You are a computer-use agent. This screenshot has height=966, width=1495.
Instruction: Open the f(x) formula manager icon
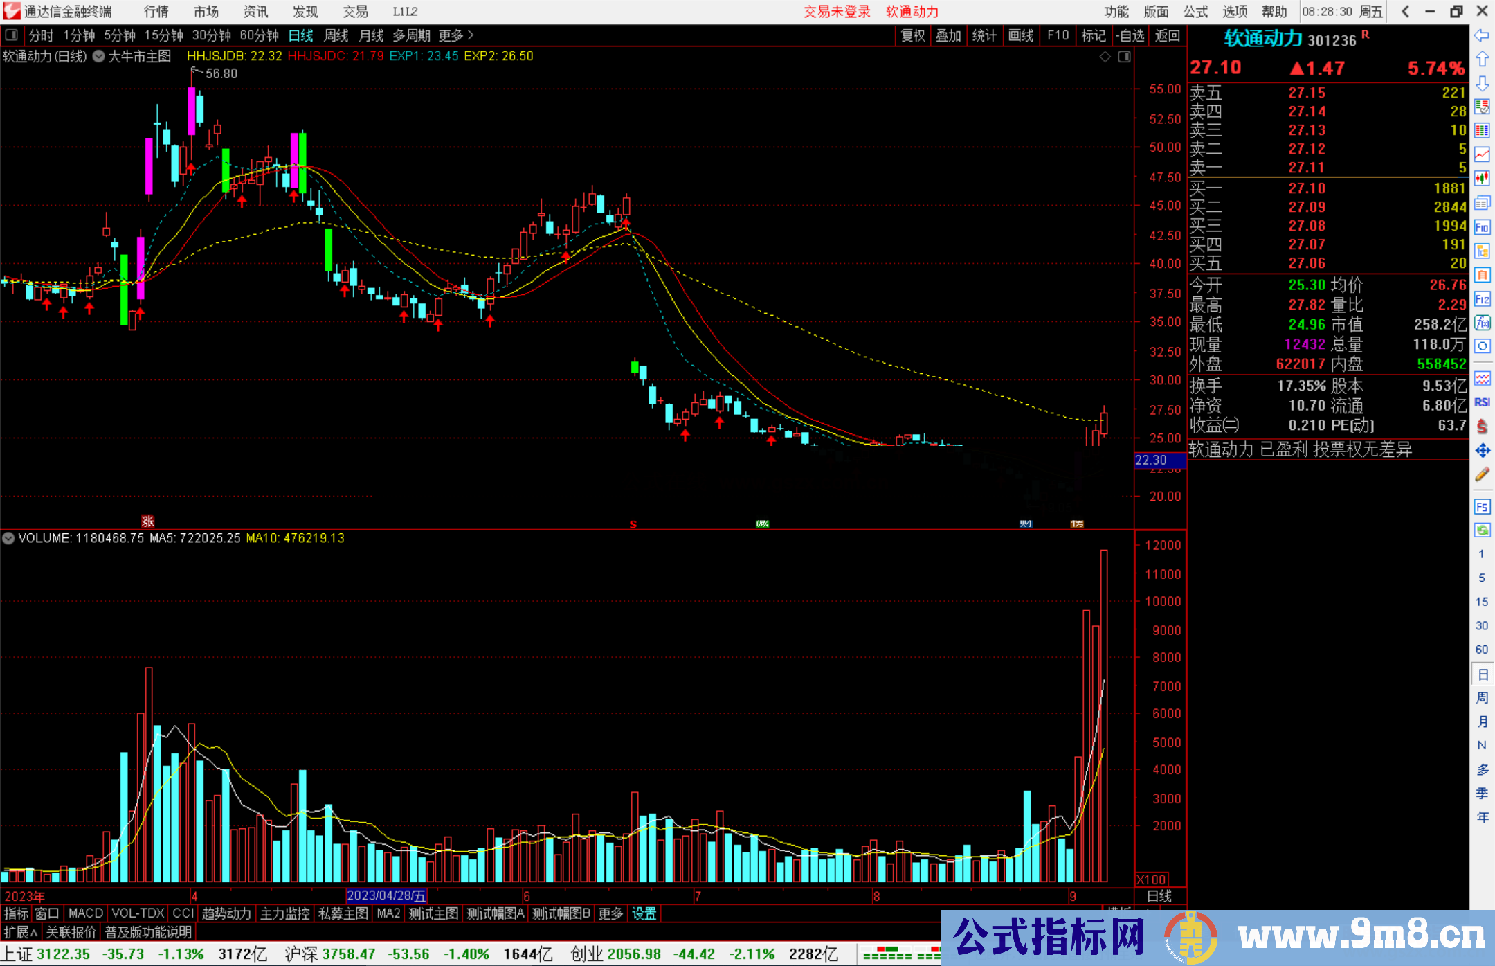tap(1482, 323)
